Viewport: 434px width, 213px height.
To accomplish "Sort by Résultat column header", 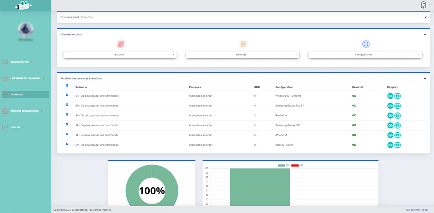I will coord(358,87).
